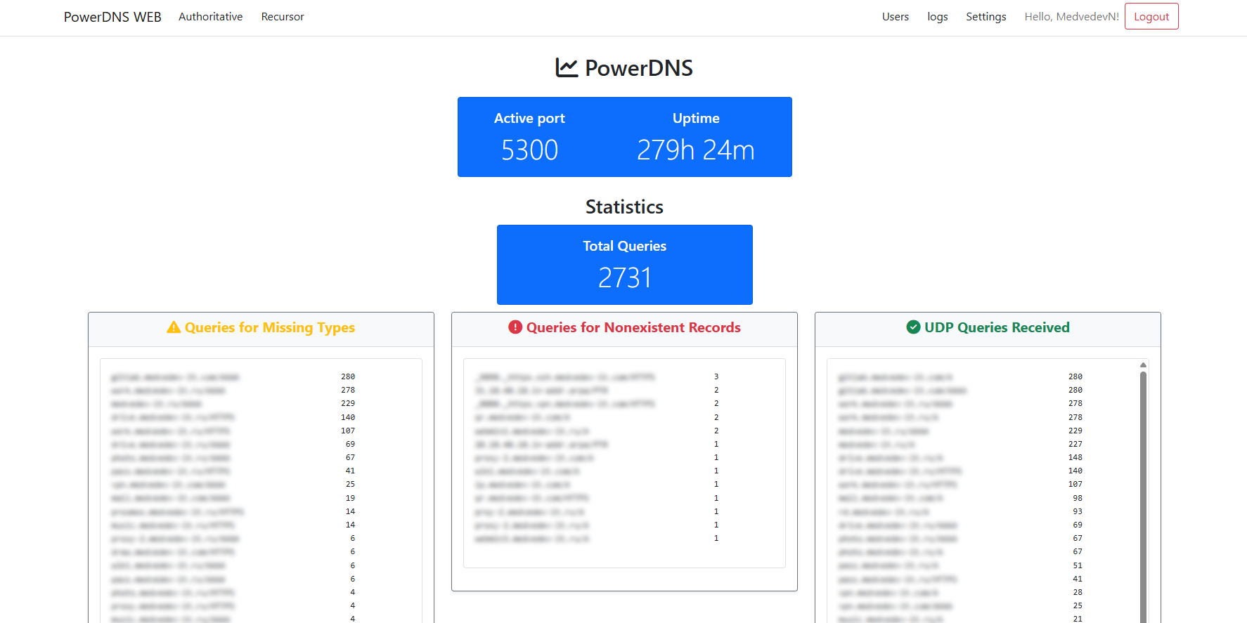
Task: Click the UDP Queries Received title
Action: point(997,328)
